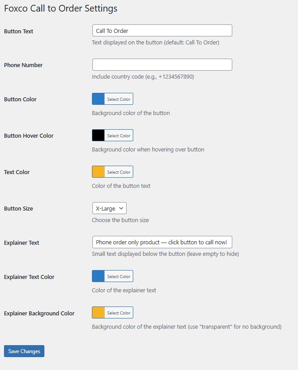Click the Phone Number label
The image size is (298, 370).
click(23, 65)
